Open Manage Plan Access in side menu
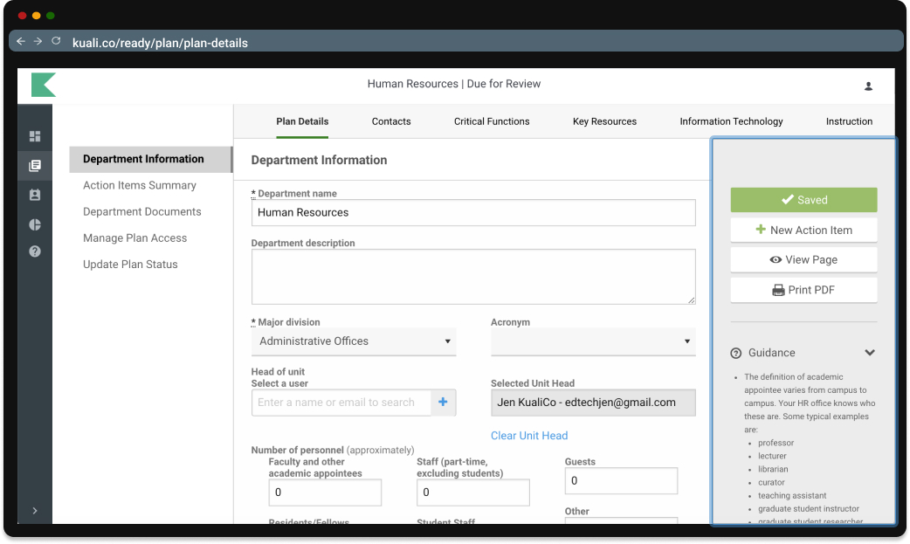 coord(134,238)
